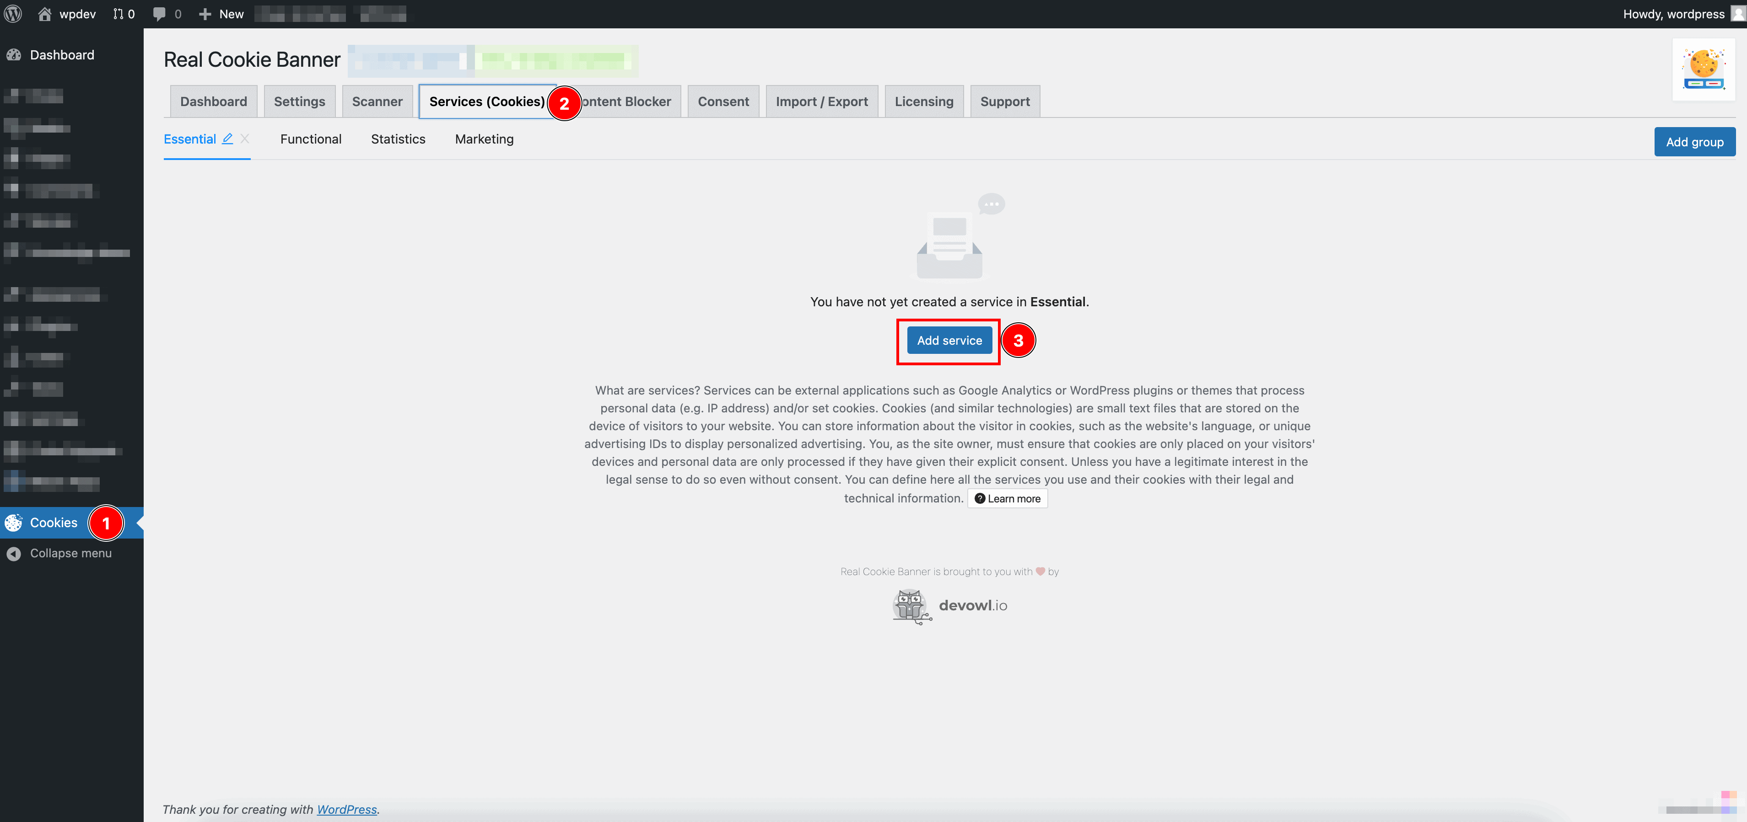
Task: Open the Dashboard sidebar menu item
Action: (61, 55)
